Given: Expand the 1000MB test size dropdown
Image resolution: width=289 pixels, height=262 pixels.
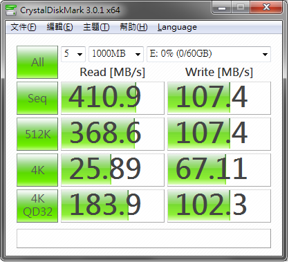Looking at the screenshot, I should click(x=116, y=54).
